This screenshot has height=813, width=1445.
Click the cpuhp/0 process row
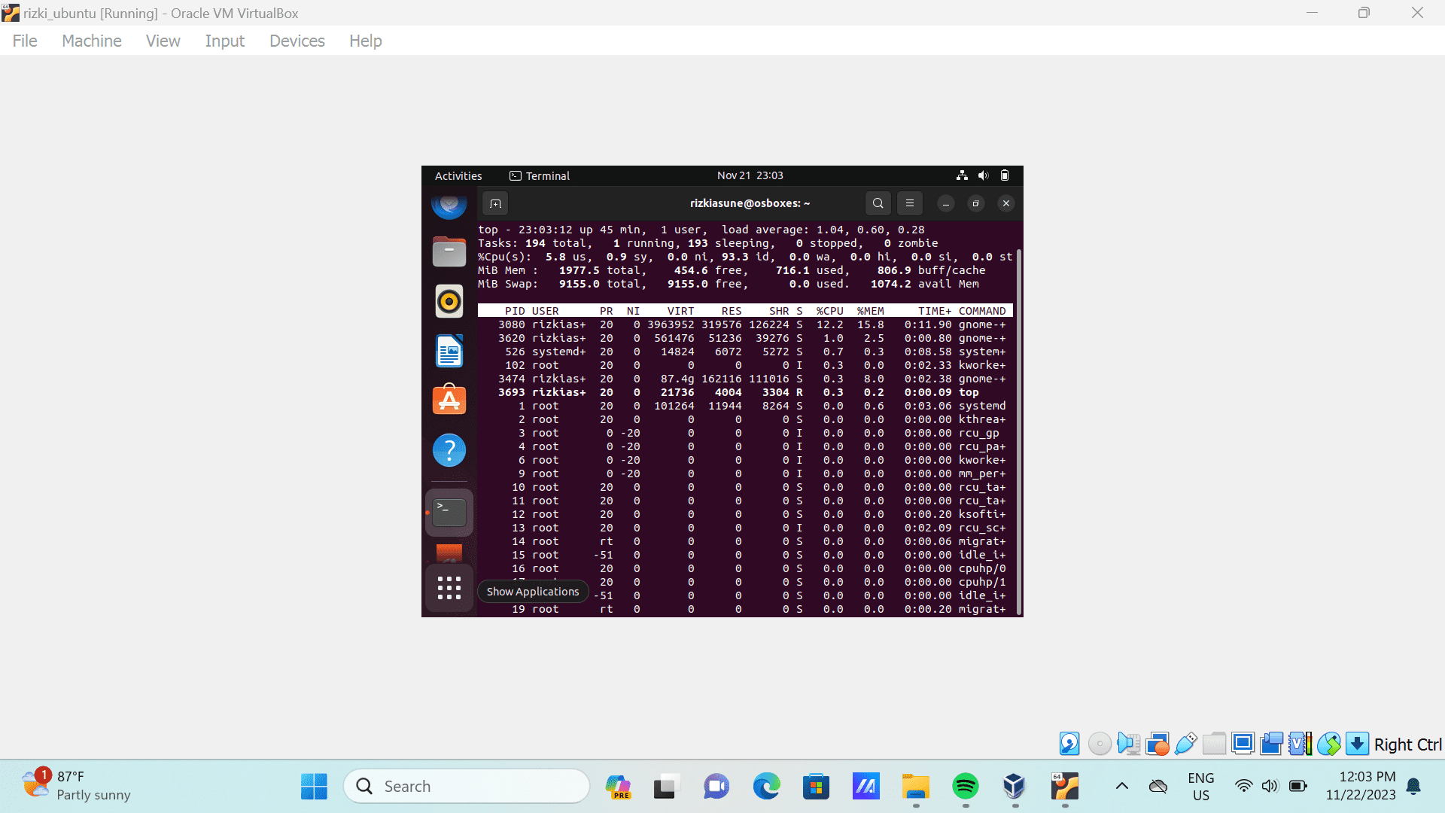point(745,568)
